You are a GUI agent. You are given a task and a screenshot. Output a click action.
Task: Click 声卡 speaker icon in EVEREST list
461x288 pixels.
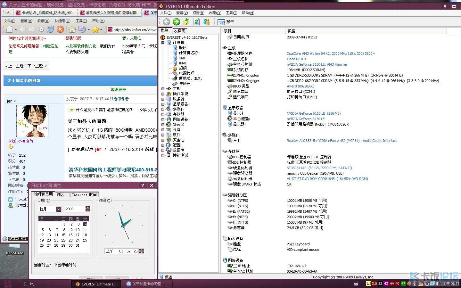(x=230, y=141)
